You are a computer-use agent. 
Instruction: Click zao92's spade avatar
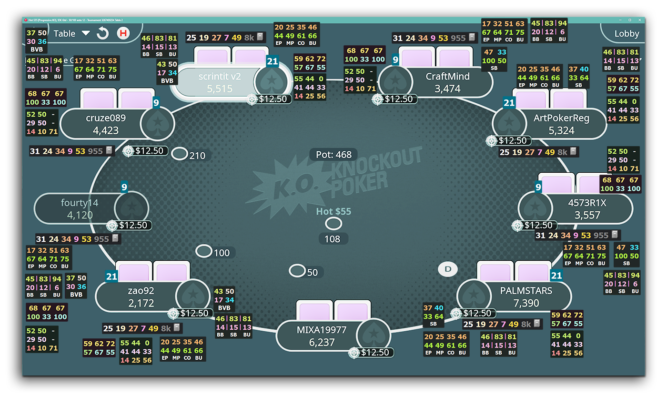(193, 296)
